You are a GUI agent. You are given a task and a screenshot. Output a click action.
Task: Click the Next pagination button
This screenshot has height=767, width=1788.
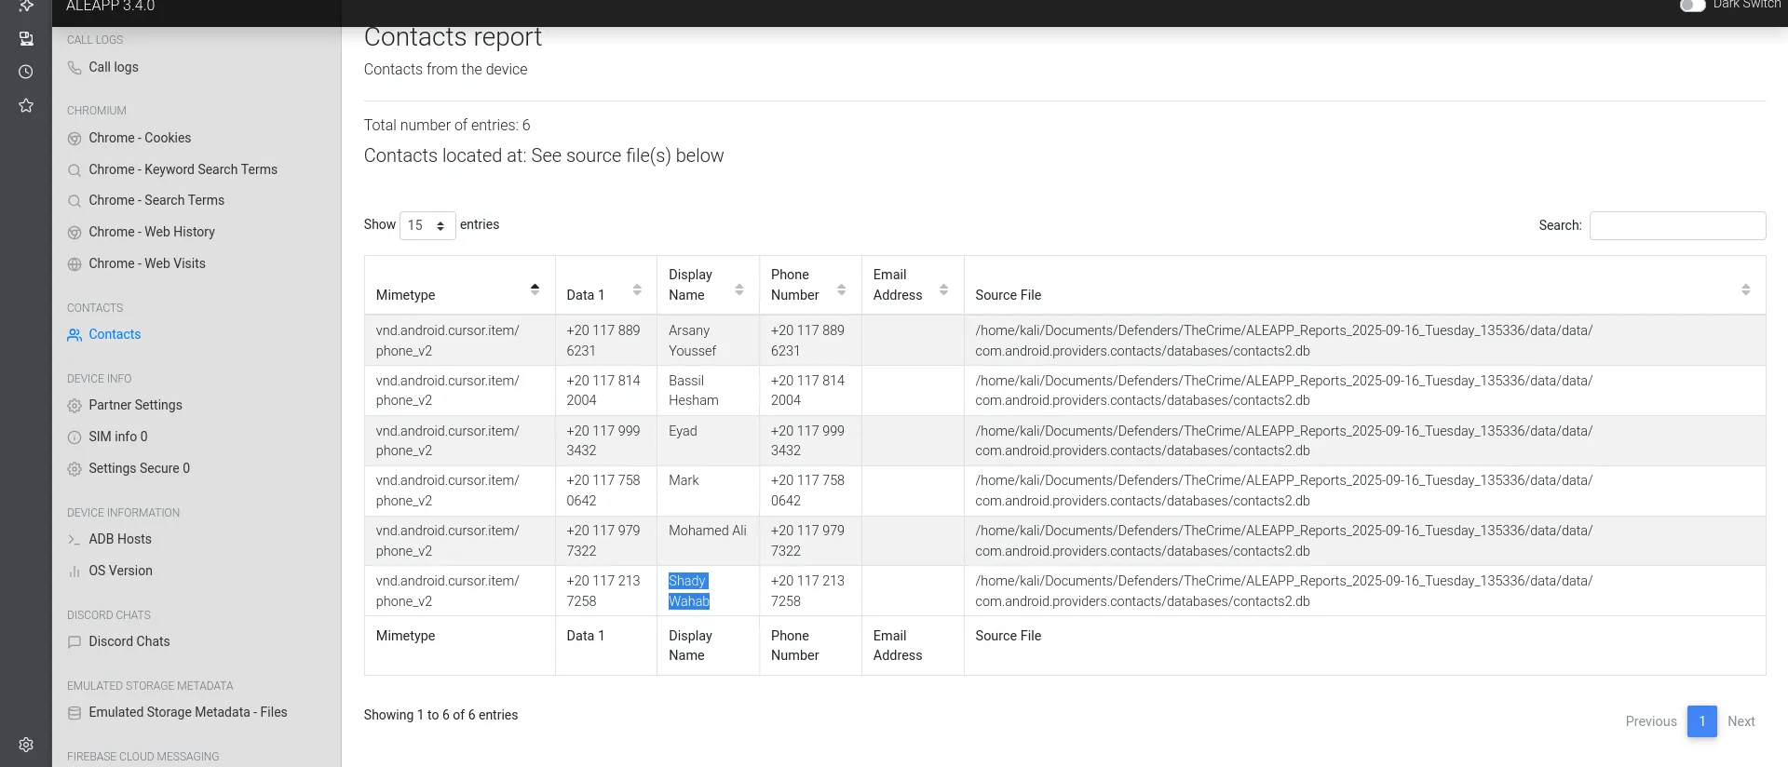[x=1741, y=721]
